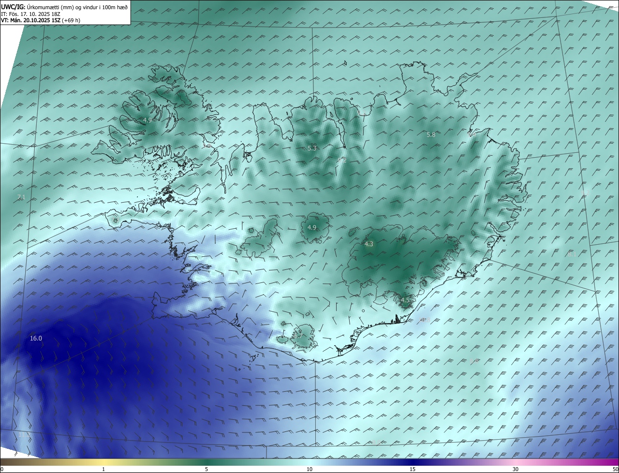Viewport: 619px width, 473px height.
Task: Click the 10 tick label on the color scale
Action: pos(309,469)
